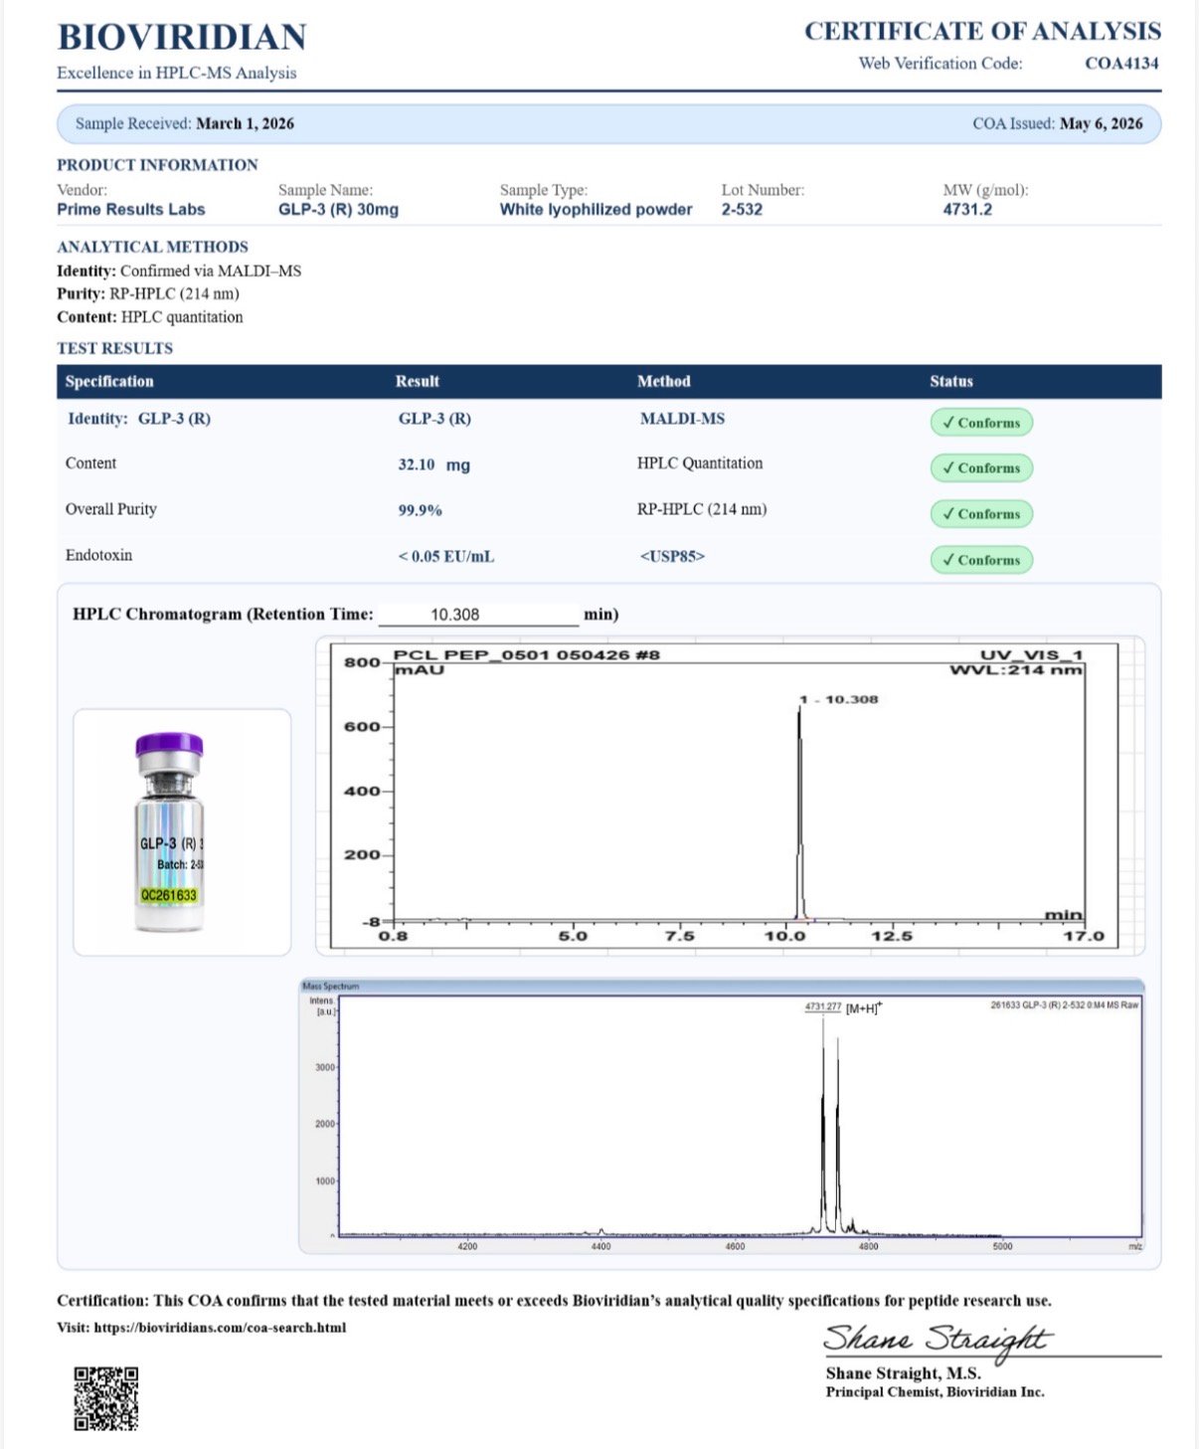Click the Method column header
Screen dimensions: 1199x1449
664,382
